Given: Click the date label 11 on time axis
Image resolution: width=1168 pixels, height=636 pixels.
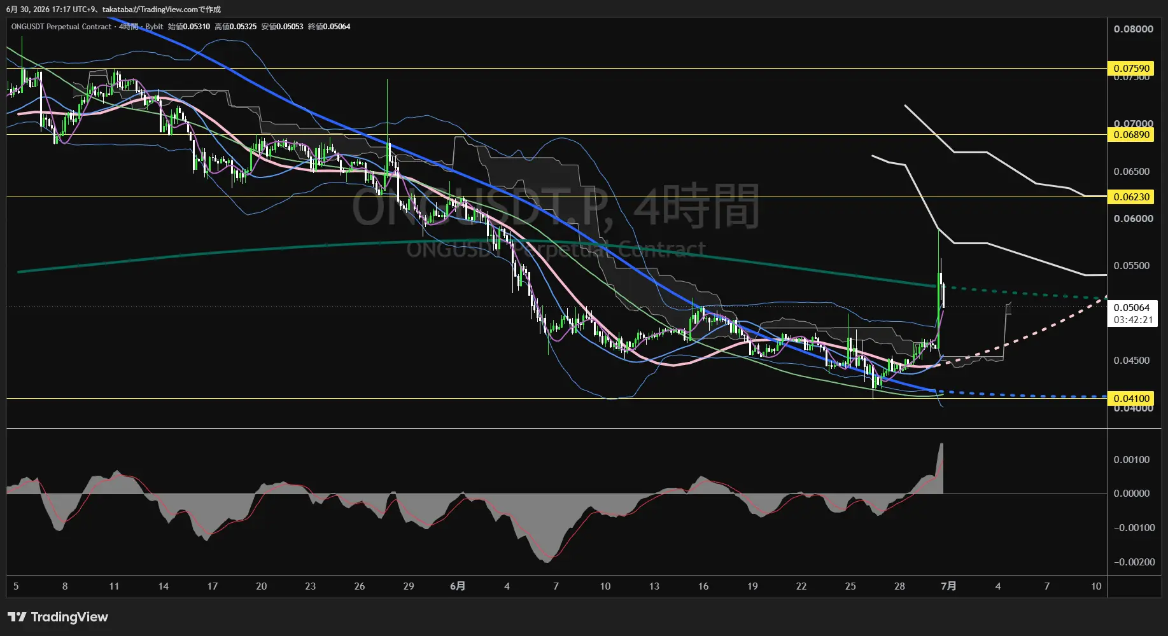Looking at the screenshot, I should (x=114, y=586).
